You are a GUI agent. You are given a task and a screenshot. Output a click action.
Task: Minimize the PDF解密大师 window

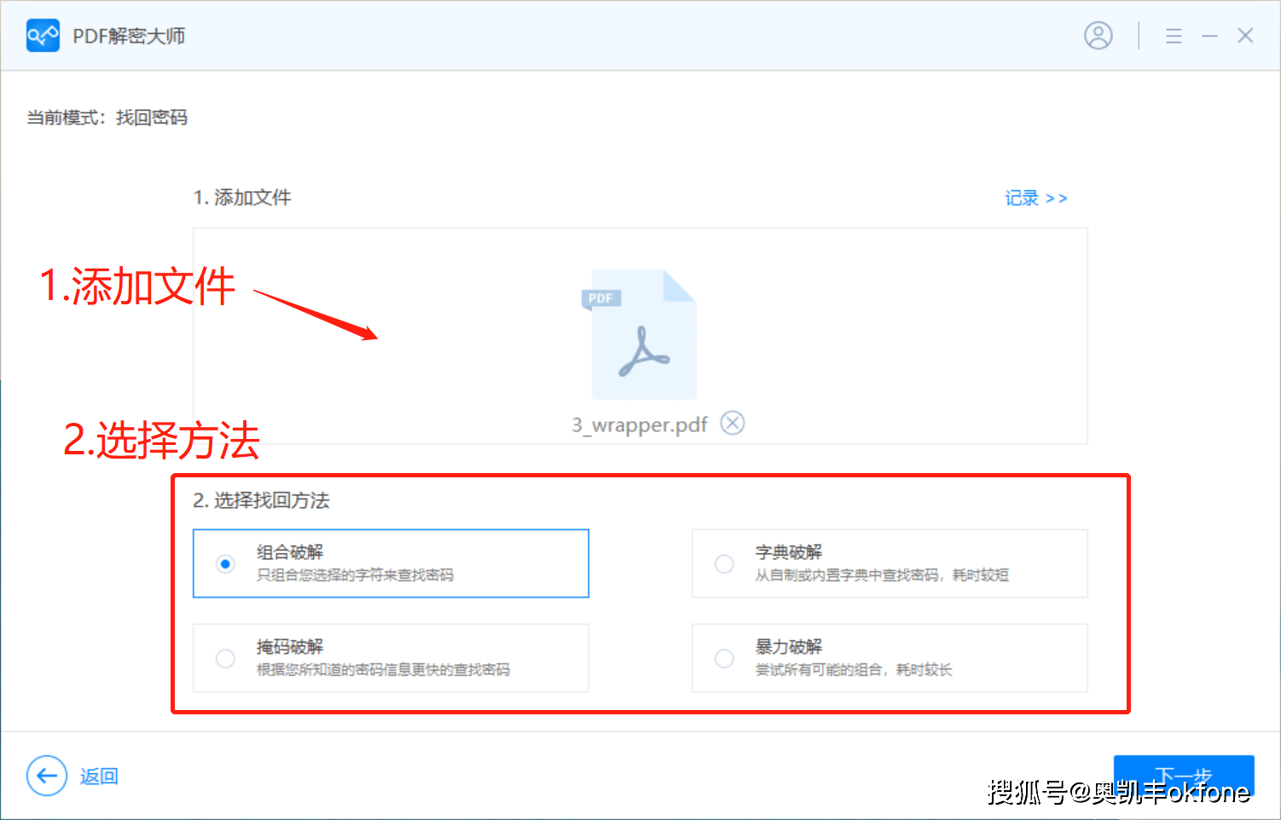[x=1209, y=36]
